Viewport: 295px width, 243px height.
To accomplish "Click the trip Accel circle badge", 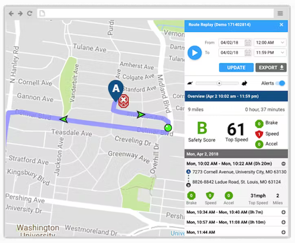I will tap(229, 195).
